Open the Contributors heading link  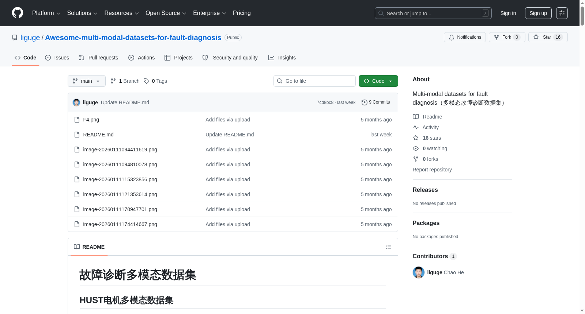tap(434, 256)
